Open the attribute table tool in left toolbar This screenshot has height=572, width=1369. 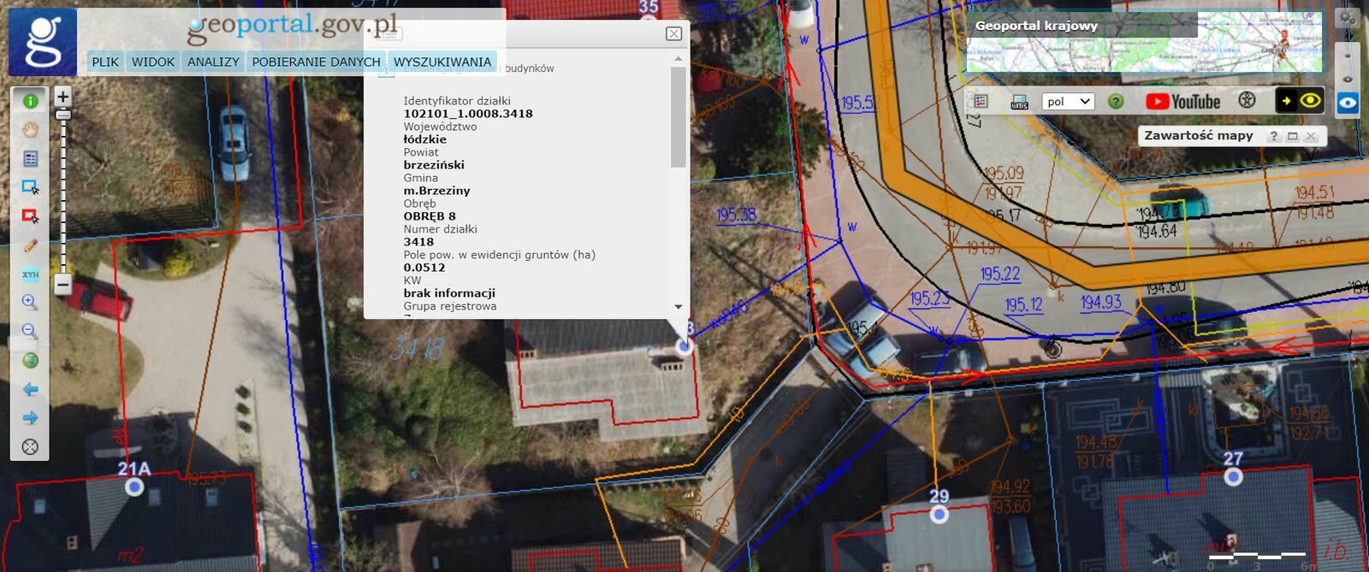31,158
